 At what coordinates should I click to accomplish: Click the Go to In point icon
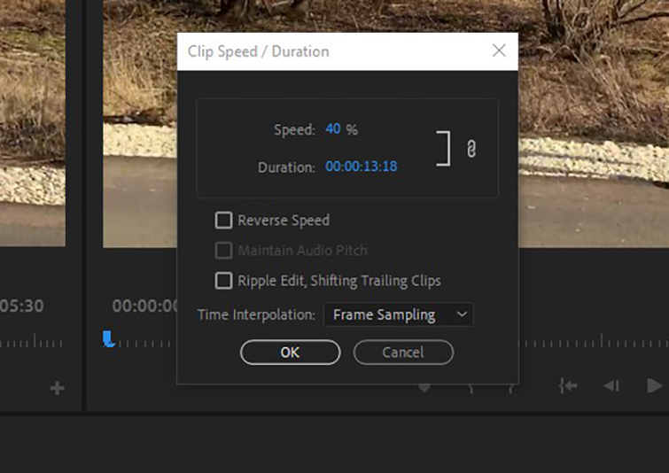(568, 386)
